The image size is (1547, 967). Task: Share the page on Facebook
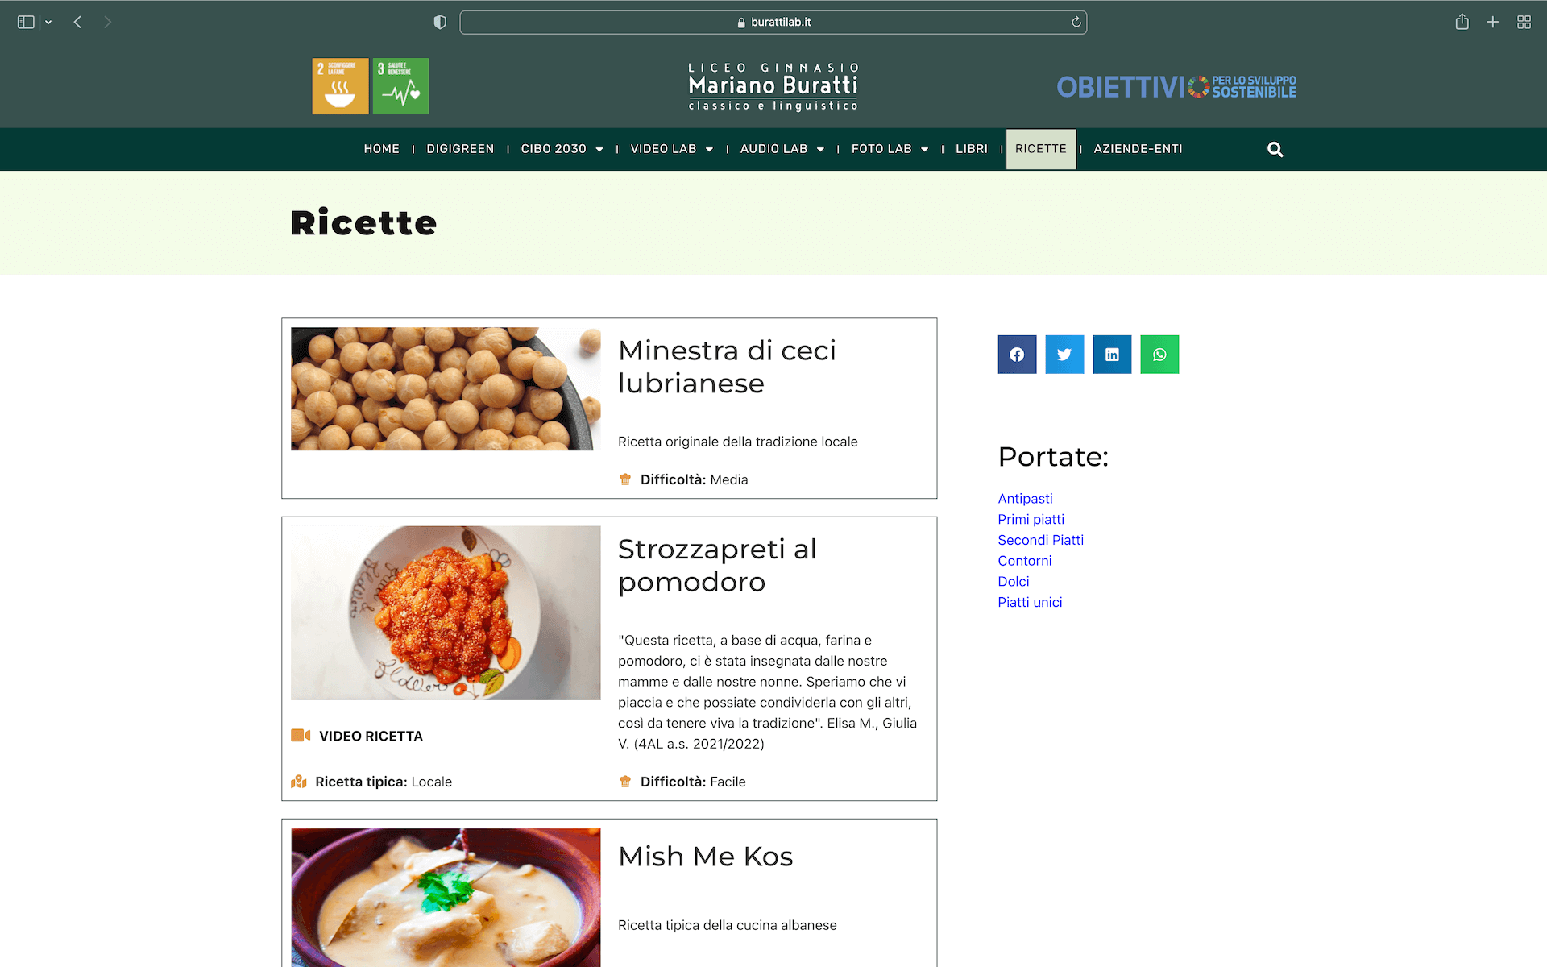(x=1017, y=355)
